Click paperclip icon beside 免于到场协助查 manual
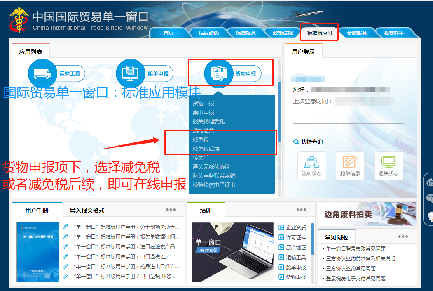This screenshot has width=433, height=291. coord(66,227)
